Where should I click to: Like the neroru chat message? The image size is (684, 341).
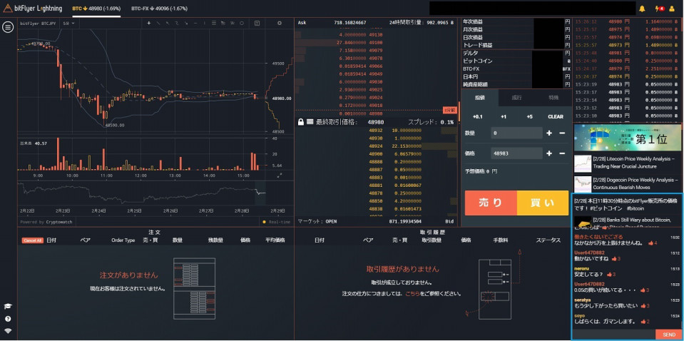(x=611, y=274)
